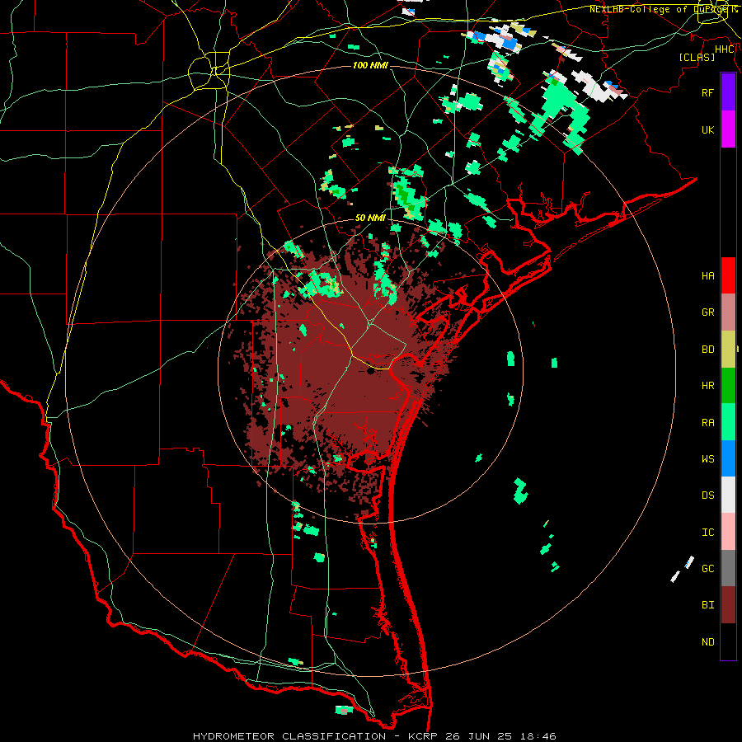This screenshot has height=742, width=742.
Task: Click the "WS" legend label
Action: pos(707,458)
